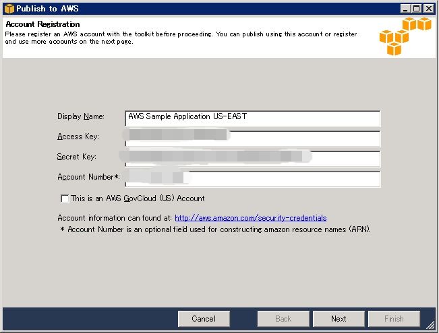
Task: Click the Cancel button
Action: tap(204, 319)
